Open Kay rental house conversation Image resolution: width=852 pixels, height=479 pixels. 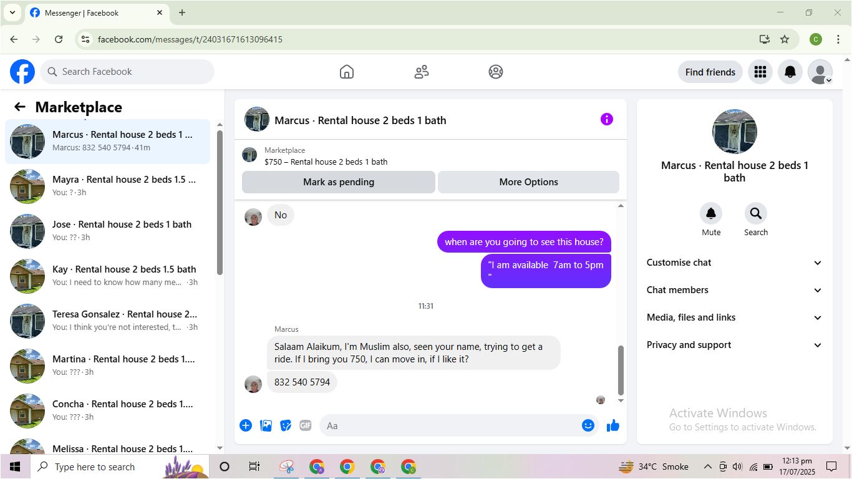[x=108, y=276]
